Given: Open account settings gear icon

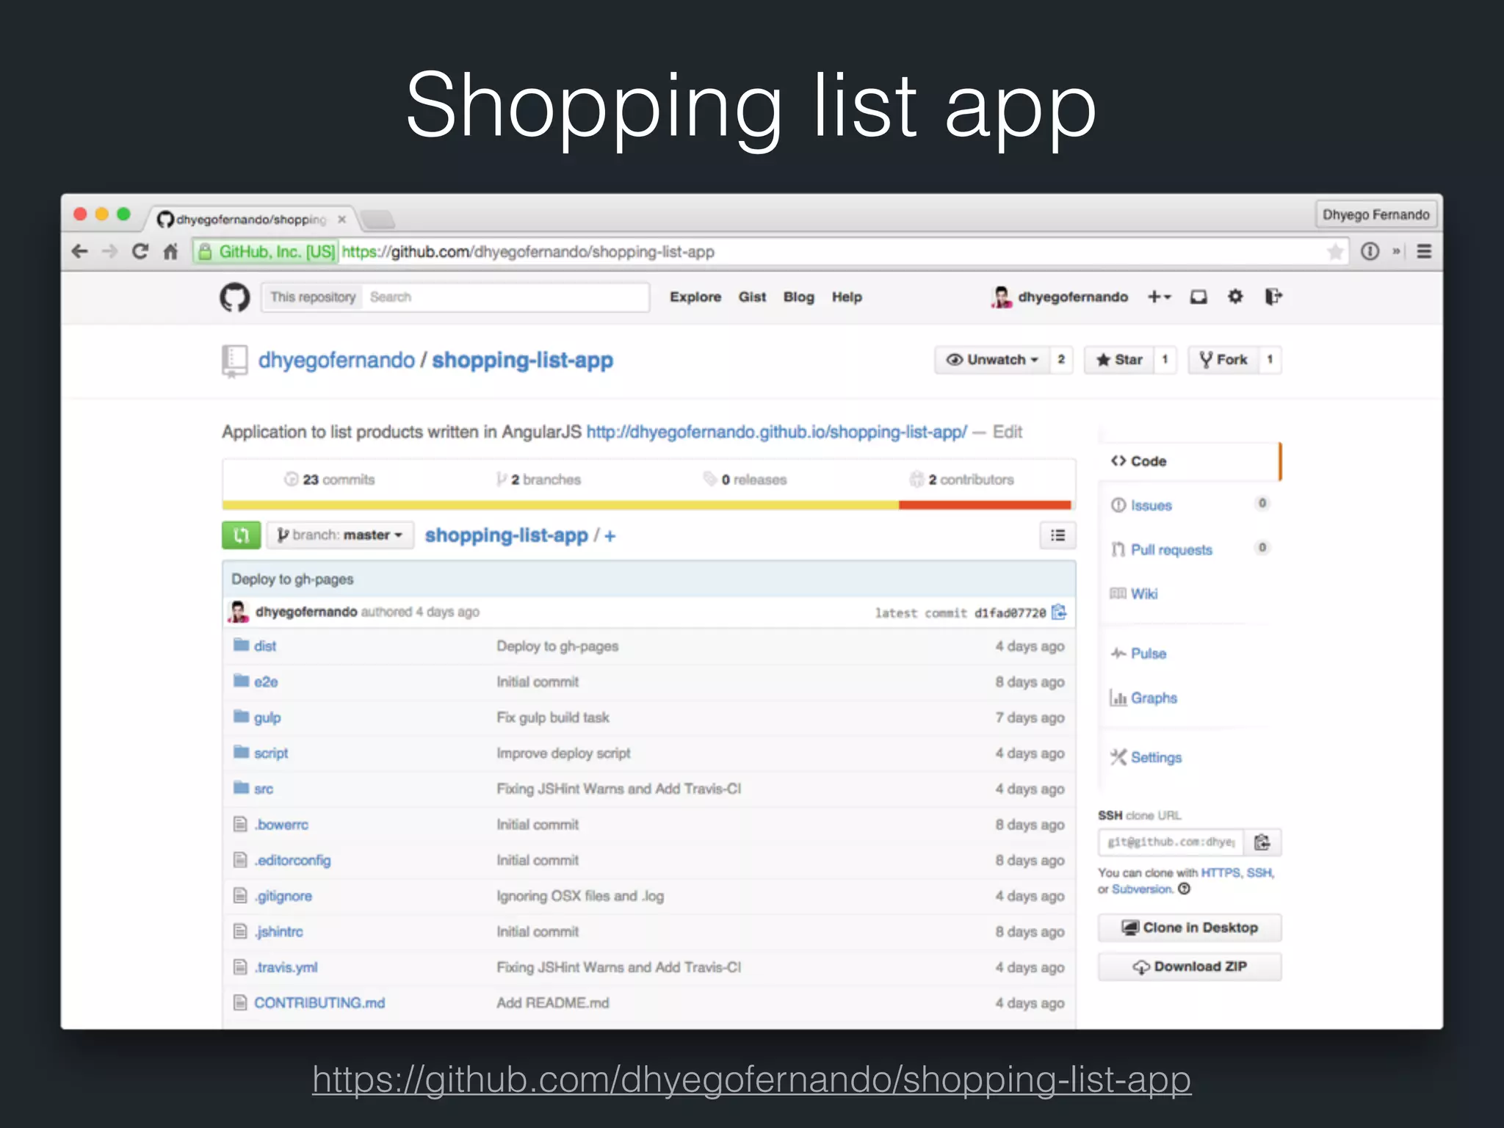Looking at the screenshot, I should tap(1235, 297).
